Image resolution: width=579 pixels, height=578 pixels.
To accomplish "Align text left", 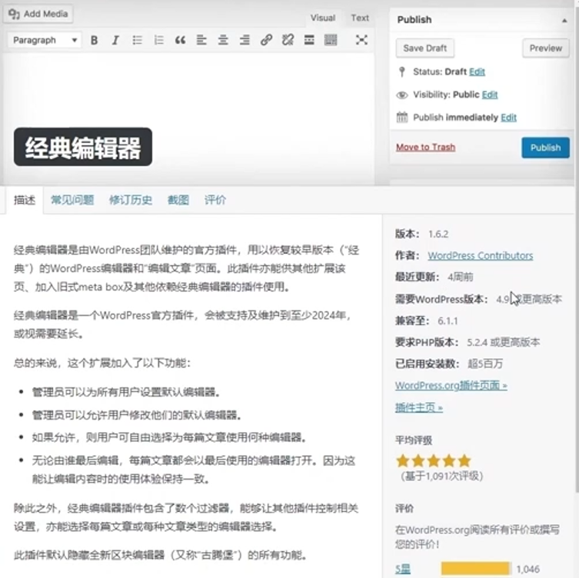I will 201,40.
